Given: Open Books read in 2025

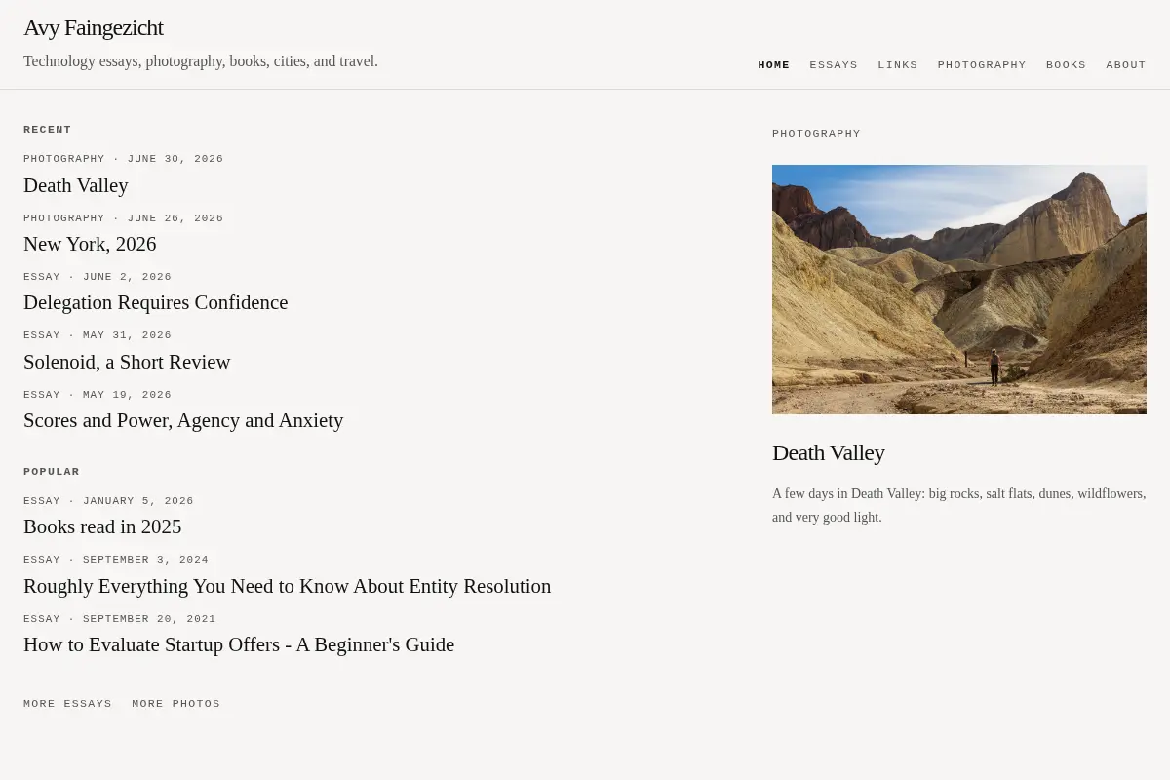Looking at the screenshot, I should [x=102, y=526].
